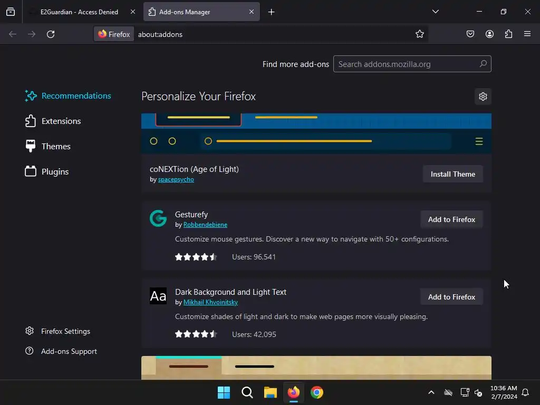Open the Save to Pocket icon
This screenshot has width=540, height=405.
[x=470, y=34]
